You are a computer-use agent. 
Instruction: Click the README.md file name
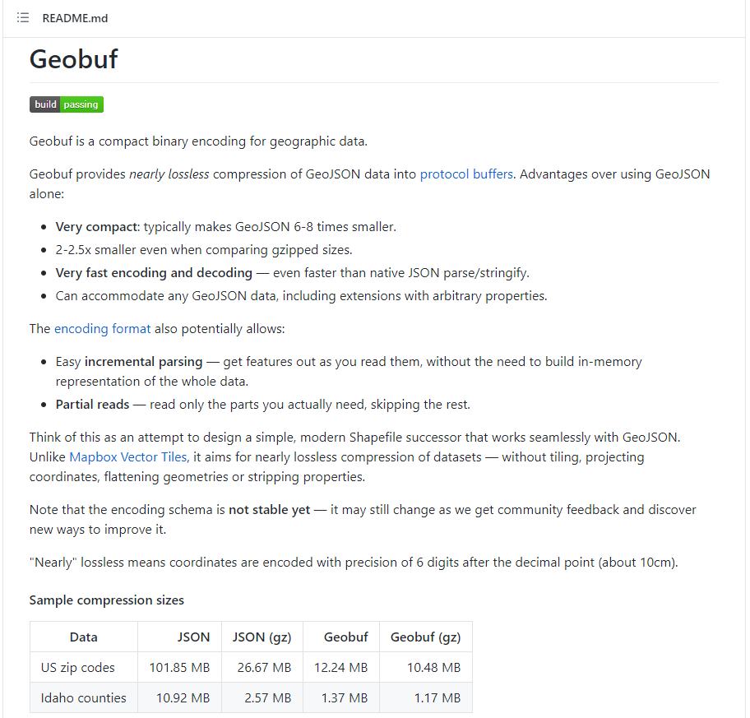coord(75,18)
